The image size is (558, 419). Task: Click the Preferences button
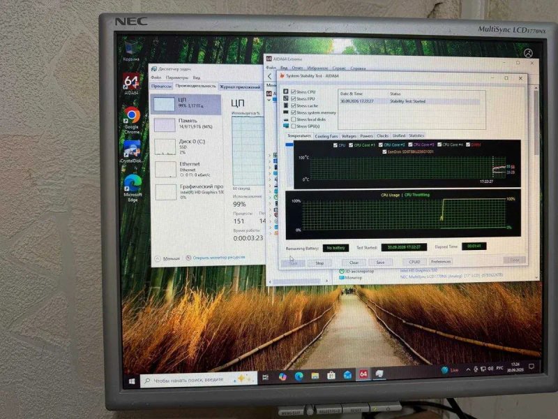[441, 261]
